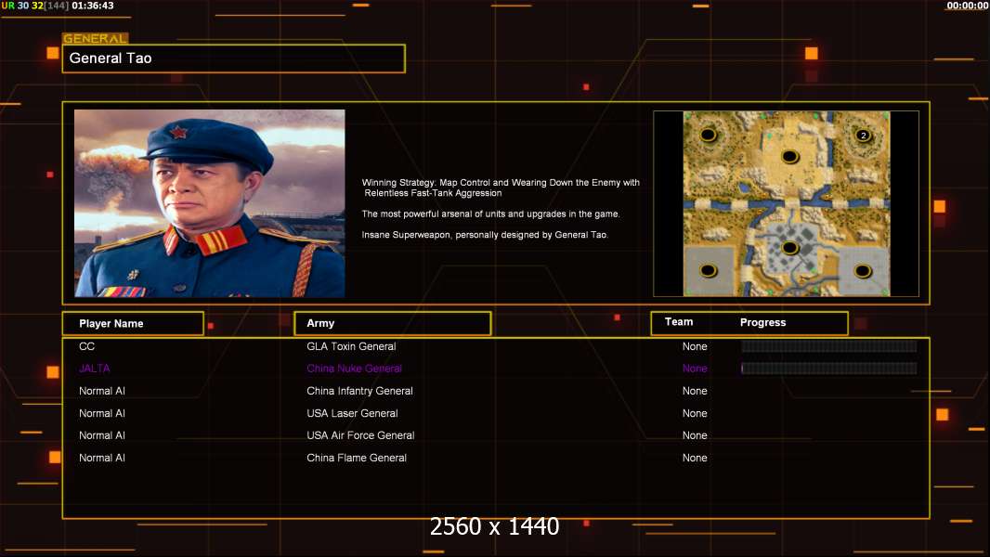Select player name CC

click(86, 346)
